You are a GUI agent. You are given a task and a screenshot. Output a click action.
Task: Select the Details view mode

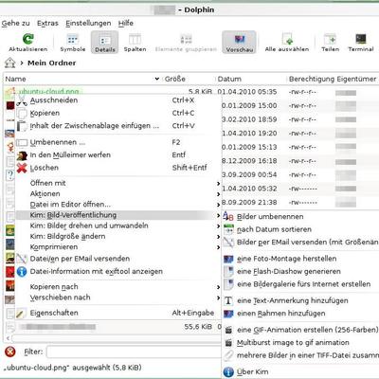coord(104,43)
